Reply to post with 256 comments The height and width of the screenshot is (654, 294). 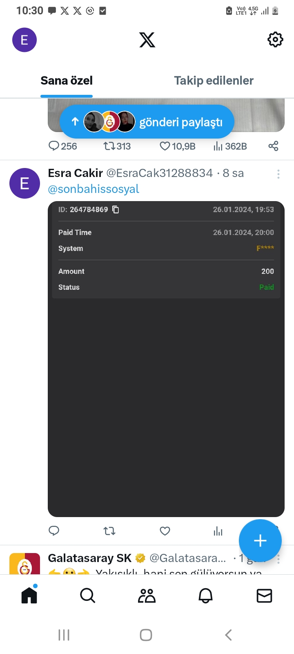(54, 146)
